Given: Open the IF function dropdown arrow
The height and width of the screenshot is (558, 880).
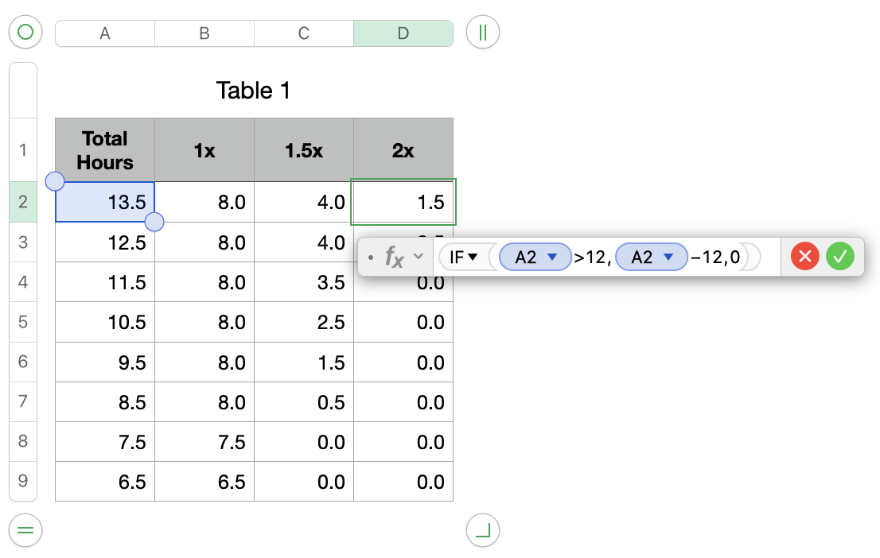Looking at the screenshot, I should pyautogui.click(x=473, y=257).
